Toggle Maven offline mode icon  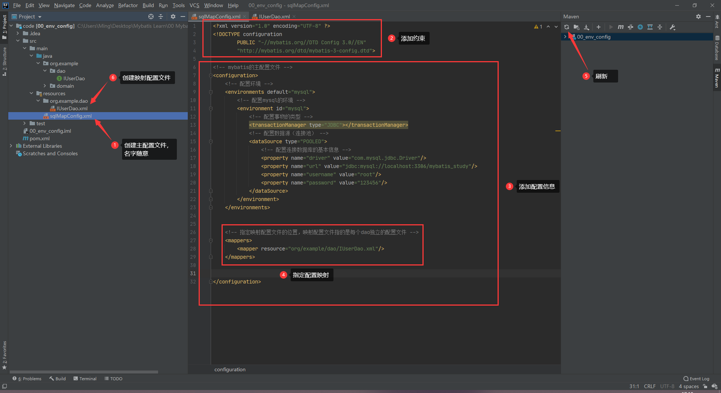click(x=630, y=27)
